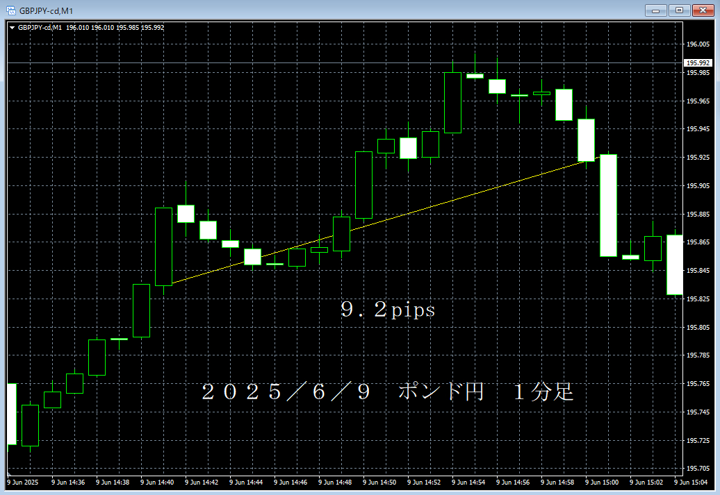Click the current price label 195.992

[x=698, y=63]
